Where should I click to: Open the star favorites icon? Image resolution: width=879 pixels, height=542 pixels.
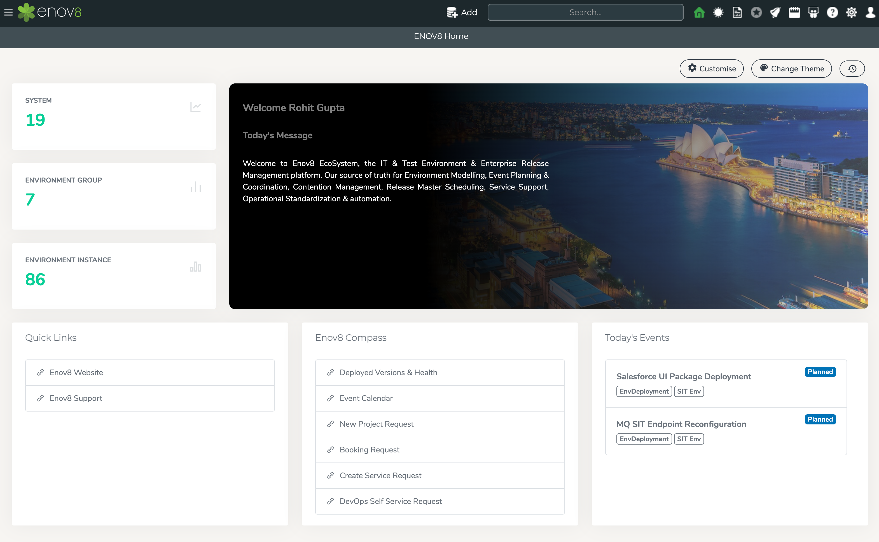pyautogui.click(x=756, y=13)
